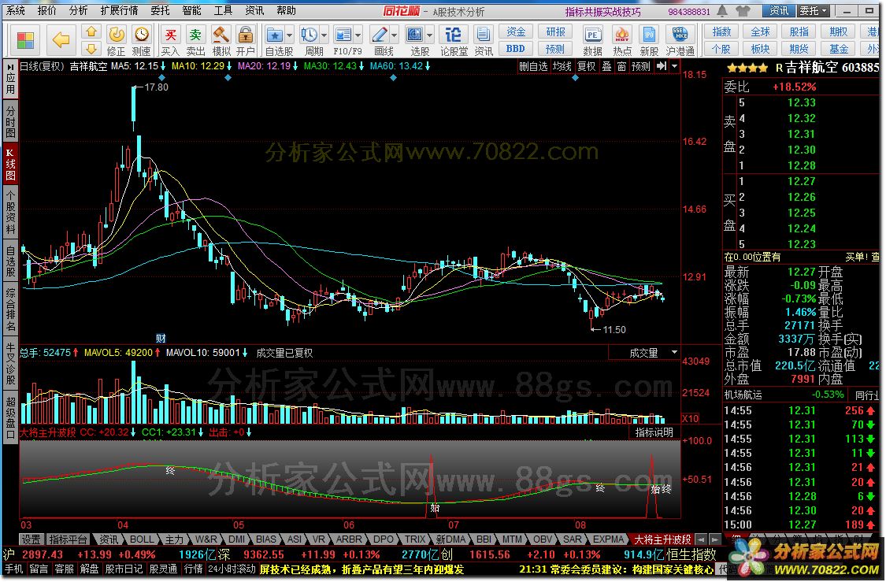Toggle 复权 price adjustment
The height and width of the screenshot is (582, 886).
(x=587, y=66)
